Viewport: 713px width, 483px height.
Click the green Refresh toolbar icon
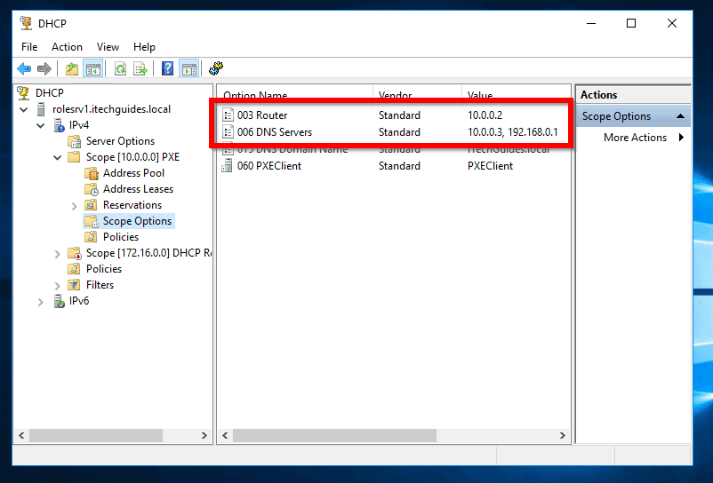click(x=120, y=69)
